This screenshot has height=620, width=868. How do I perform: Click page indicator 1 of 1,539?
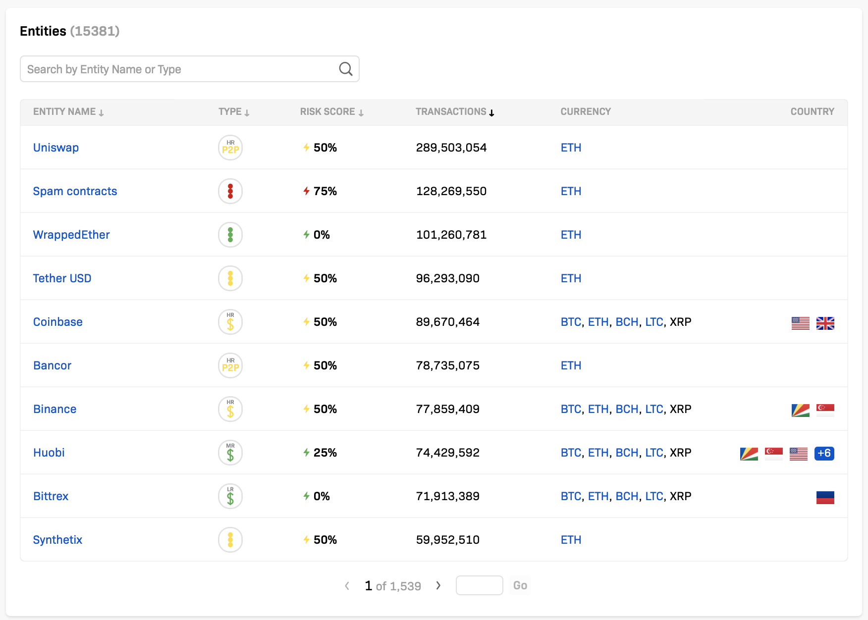point(393,586)
